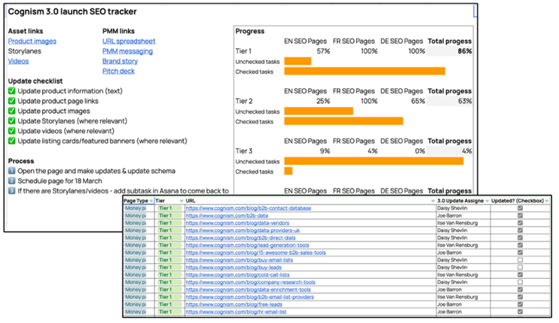
Task: Click the green check beside Update product images
Action: point(12,111)
